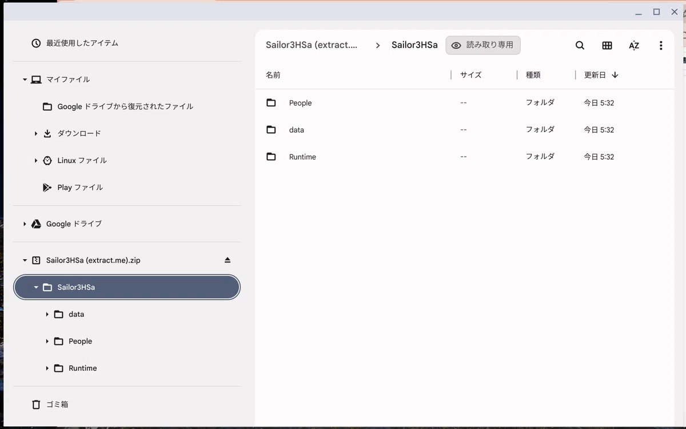
Task: Eject the Sailor3HSa zip archive
Action: click(x=228, y=260)
